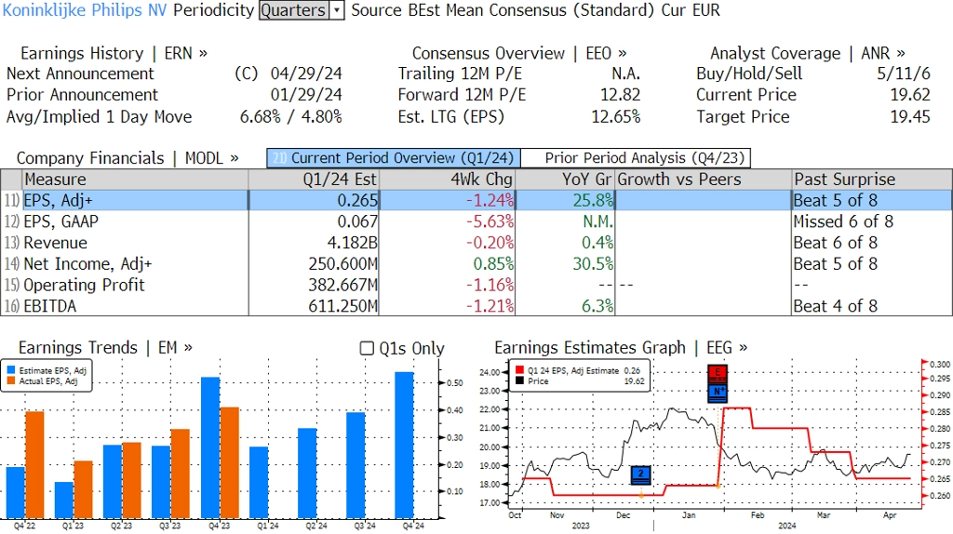Click Beat 4 of 8 EBITDA surprise
The height and width of the screenshot is (534, 953).
tap(836, 306)
